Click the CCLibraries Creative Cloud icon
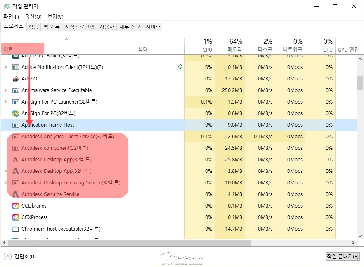364x267 pixels. click(x=16, y=206)
